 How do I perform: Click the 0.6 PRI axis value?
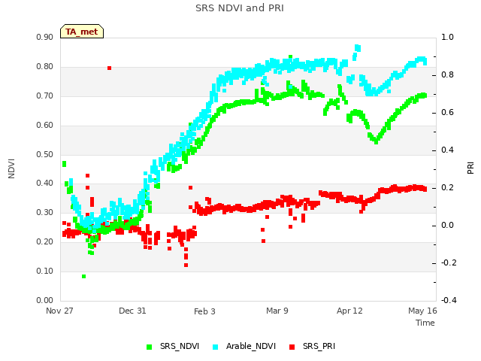tap(447, 112)
